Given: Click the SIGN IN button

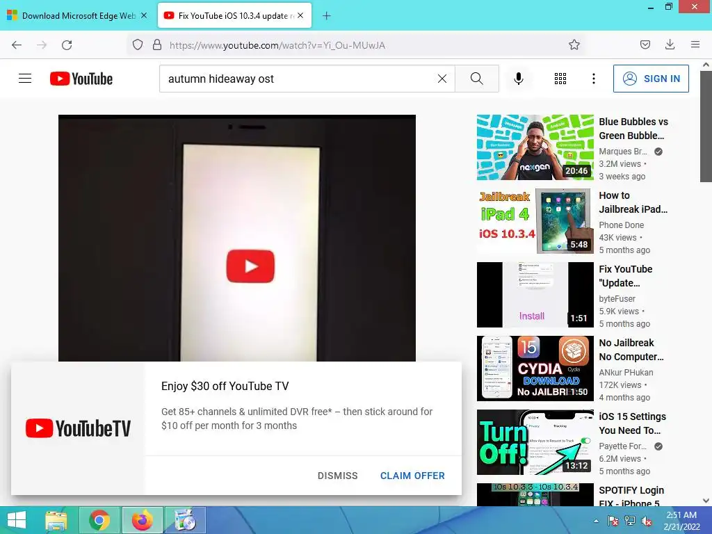Looking at the screenshot, I should click(x=651, y=79).
